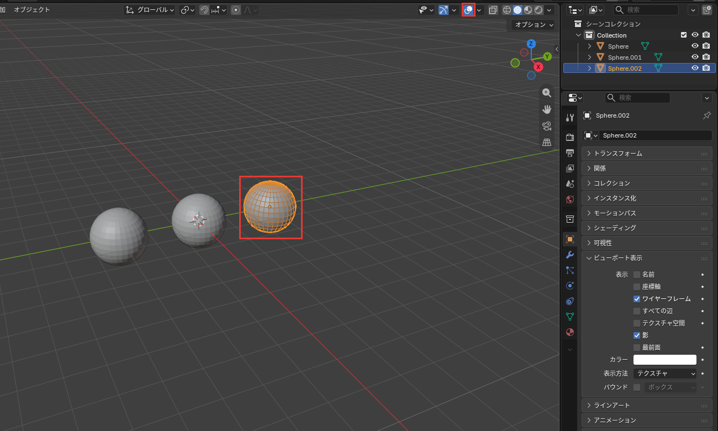Open the オブジェクト menu

pyautogui.click(x=32, y=10)
